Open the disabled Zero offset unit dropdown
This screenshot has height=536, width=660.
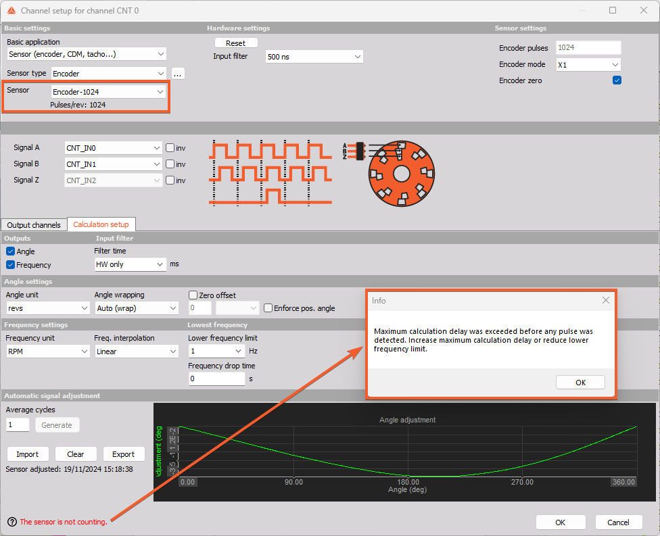tap(237, 308)
